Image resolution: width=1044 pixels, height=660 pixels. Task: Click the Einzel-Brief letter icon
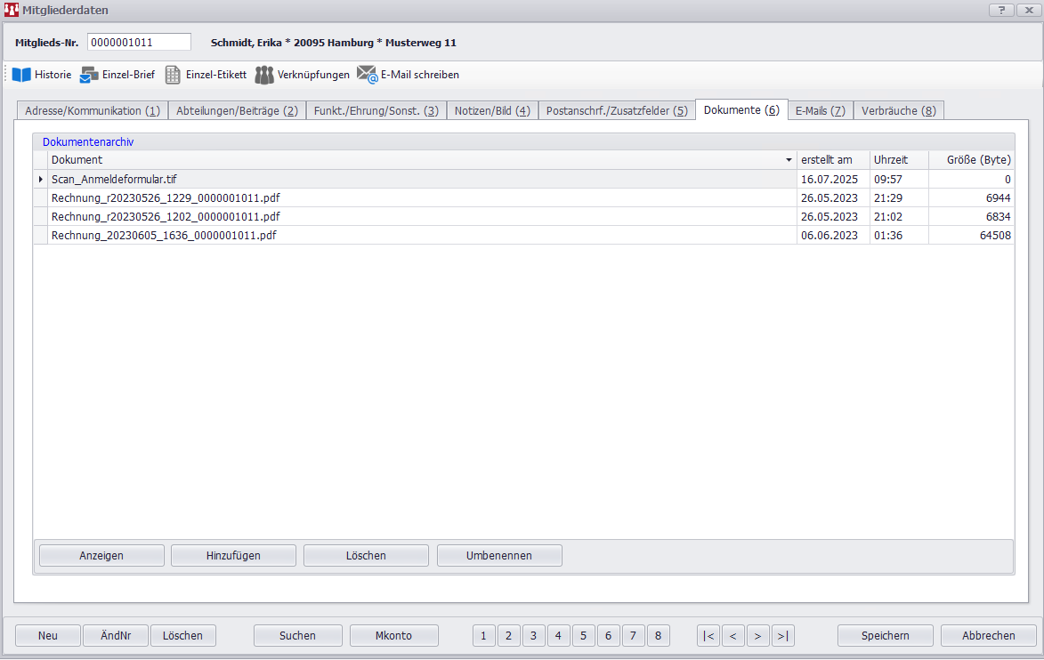90,75
